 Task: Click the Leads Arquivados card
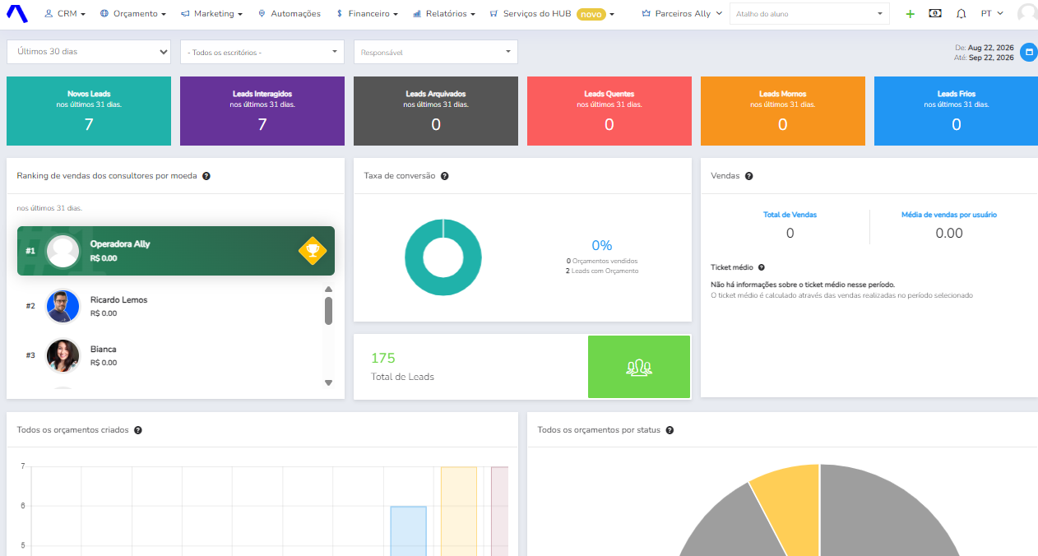[436, 111]
